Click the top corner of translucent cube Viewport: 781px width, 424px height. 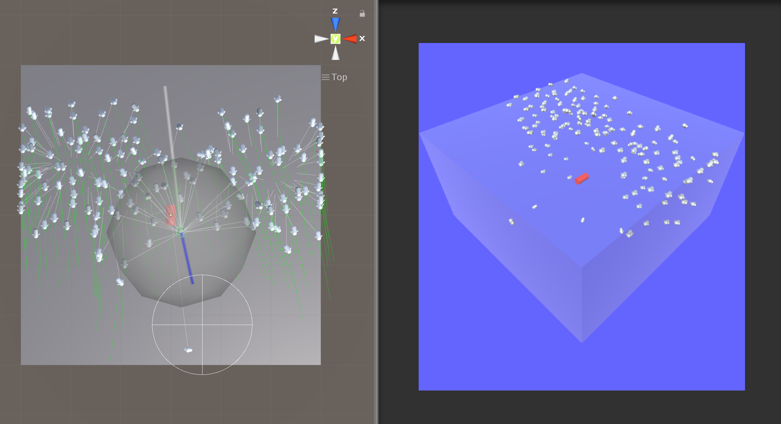[582, 73]
